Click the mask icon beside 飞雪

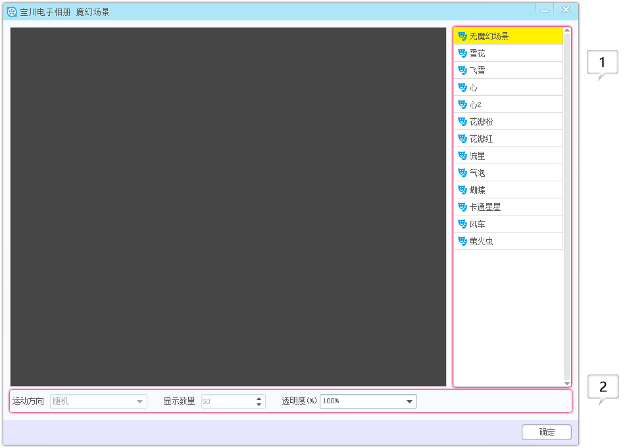coord(462,70)
